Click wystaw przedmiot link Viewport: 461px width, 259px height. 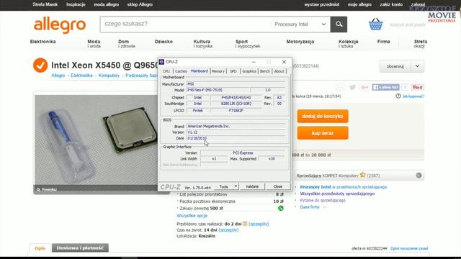coord(322,4)
